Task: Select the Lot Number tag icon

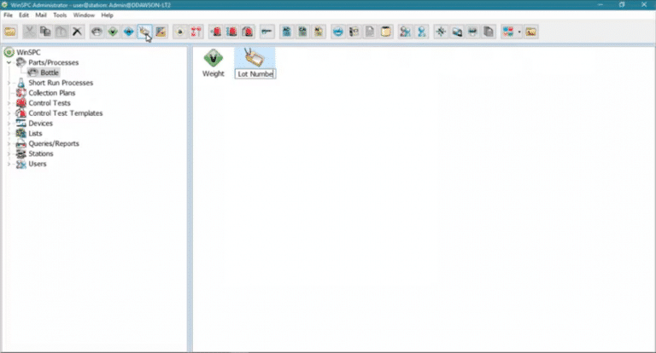Action: [x=254, y=57]
